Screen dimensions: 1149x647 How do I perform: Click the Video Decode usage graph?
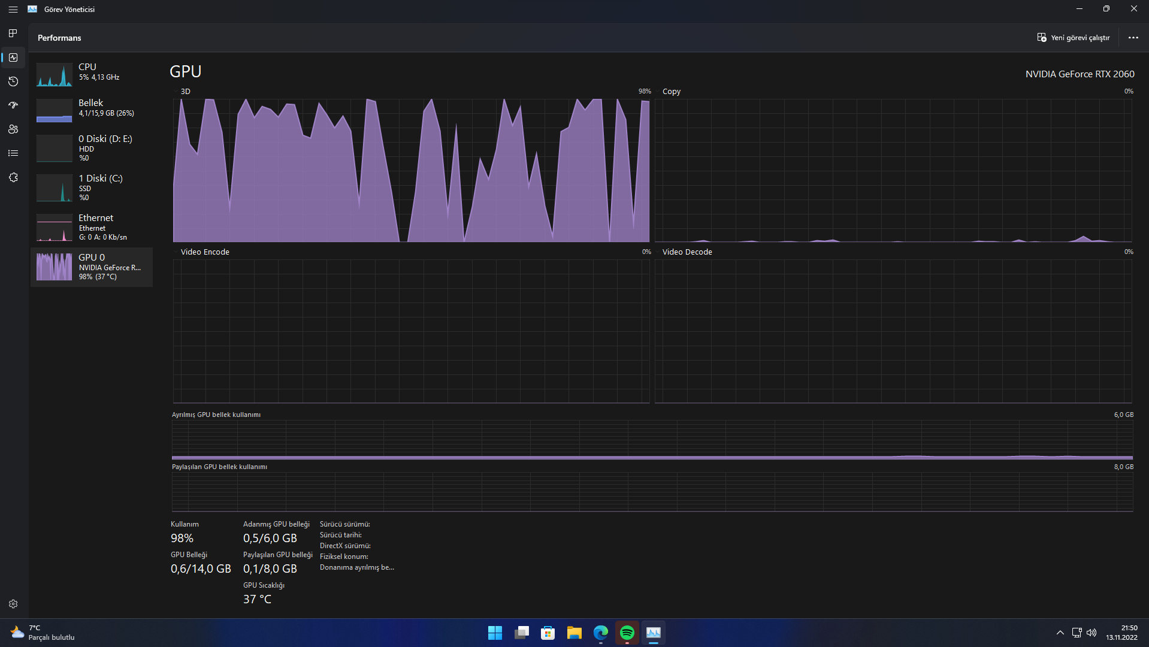pyautogui.click(x=893, y=331)
